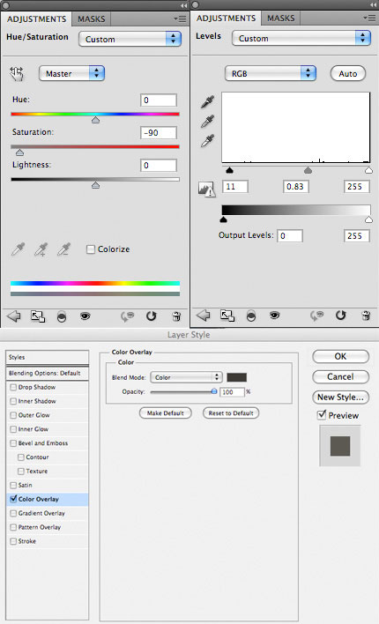The height and width of the screenshot is (624, 379).
Task: Reset Hue/Saturation adjustment to defaults
Action: [x=152, y=316]
